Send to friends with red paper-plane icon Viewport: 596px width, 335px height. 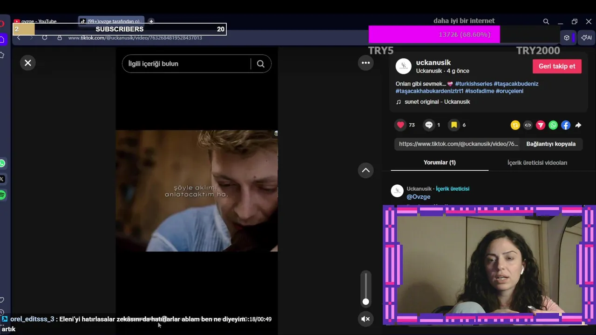click(540, 125)
